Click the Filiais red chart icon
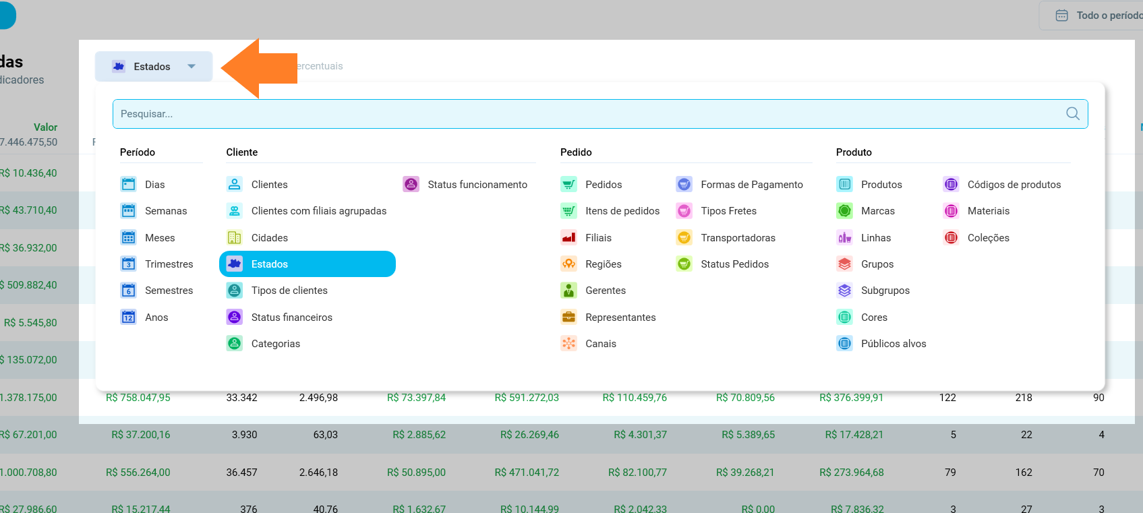 coord(568,237)
